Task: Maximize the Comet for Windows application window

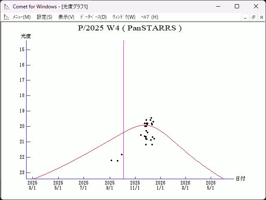Action: pyautogui.click(x=237, y=6)
